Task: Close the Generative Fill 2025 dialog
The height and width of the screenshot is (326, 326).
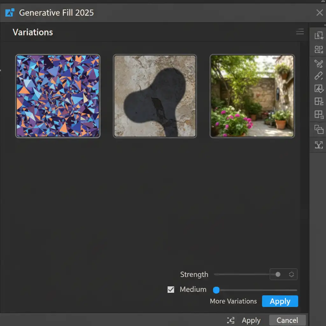Action: tap(319, 13)
